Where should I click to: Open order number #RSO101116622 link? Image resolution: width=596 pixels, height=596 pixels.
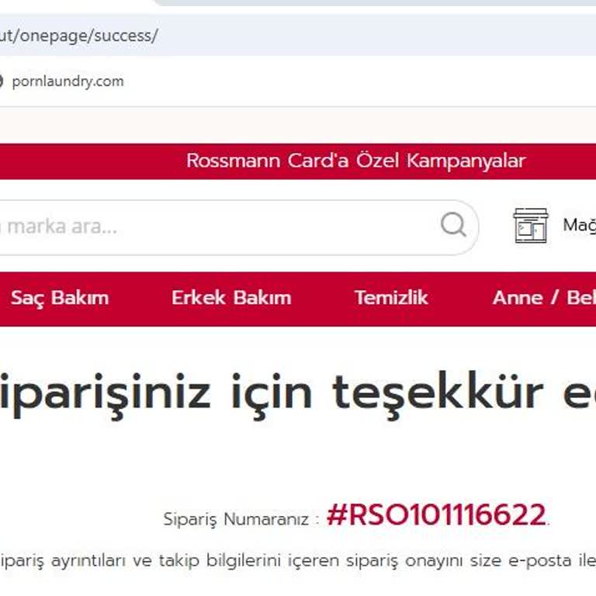pos(436,515)
